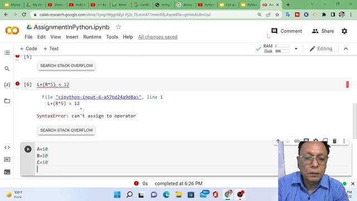Add a new Text cell
Screen dimensions: 357x201
coord(51,49)
